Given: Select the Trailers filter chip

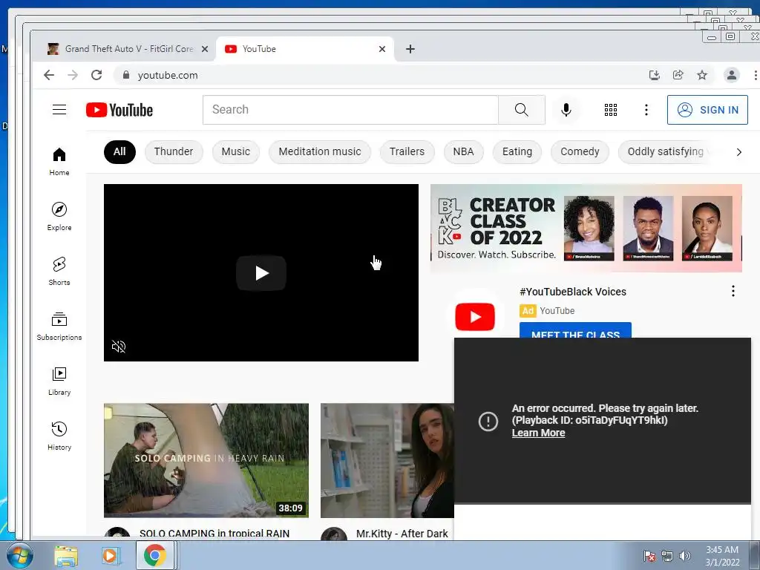Looking at the screenshot, I should point(407,151).
